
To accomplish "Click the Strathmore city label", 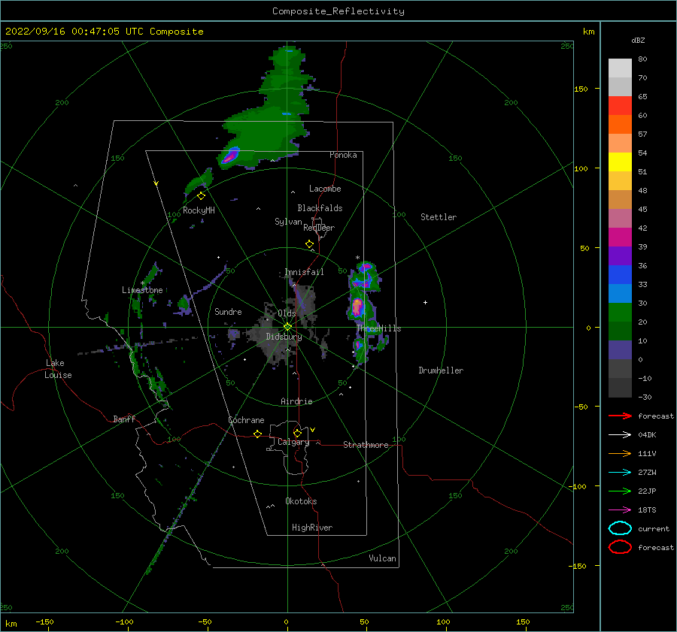I will coord(366,445).
